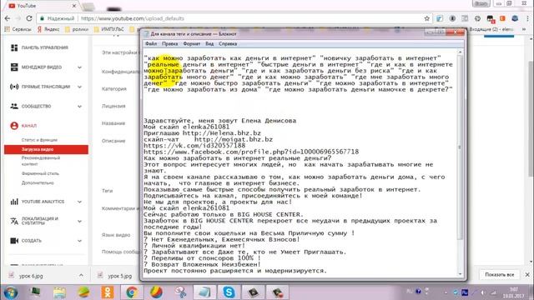Reload the YouTube page
534x300 pixels.
point(29,18)
